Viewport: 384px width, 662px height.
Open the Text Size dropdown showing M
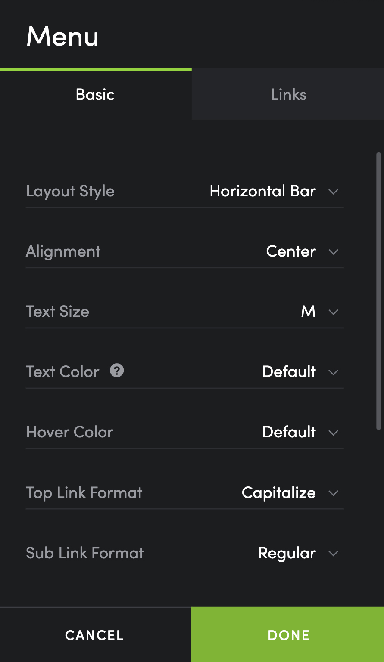(x=319, y=312)
